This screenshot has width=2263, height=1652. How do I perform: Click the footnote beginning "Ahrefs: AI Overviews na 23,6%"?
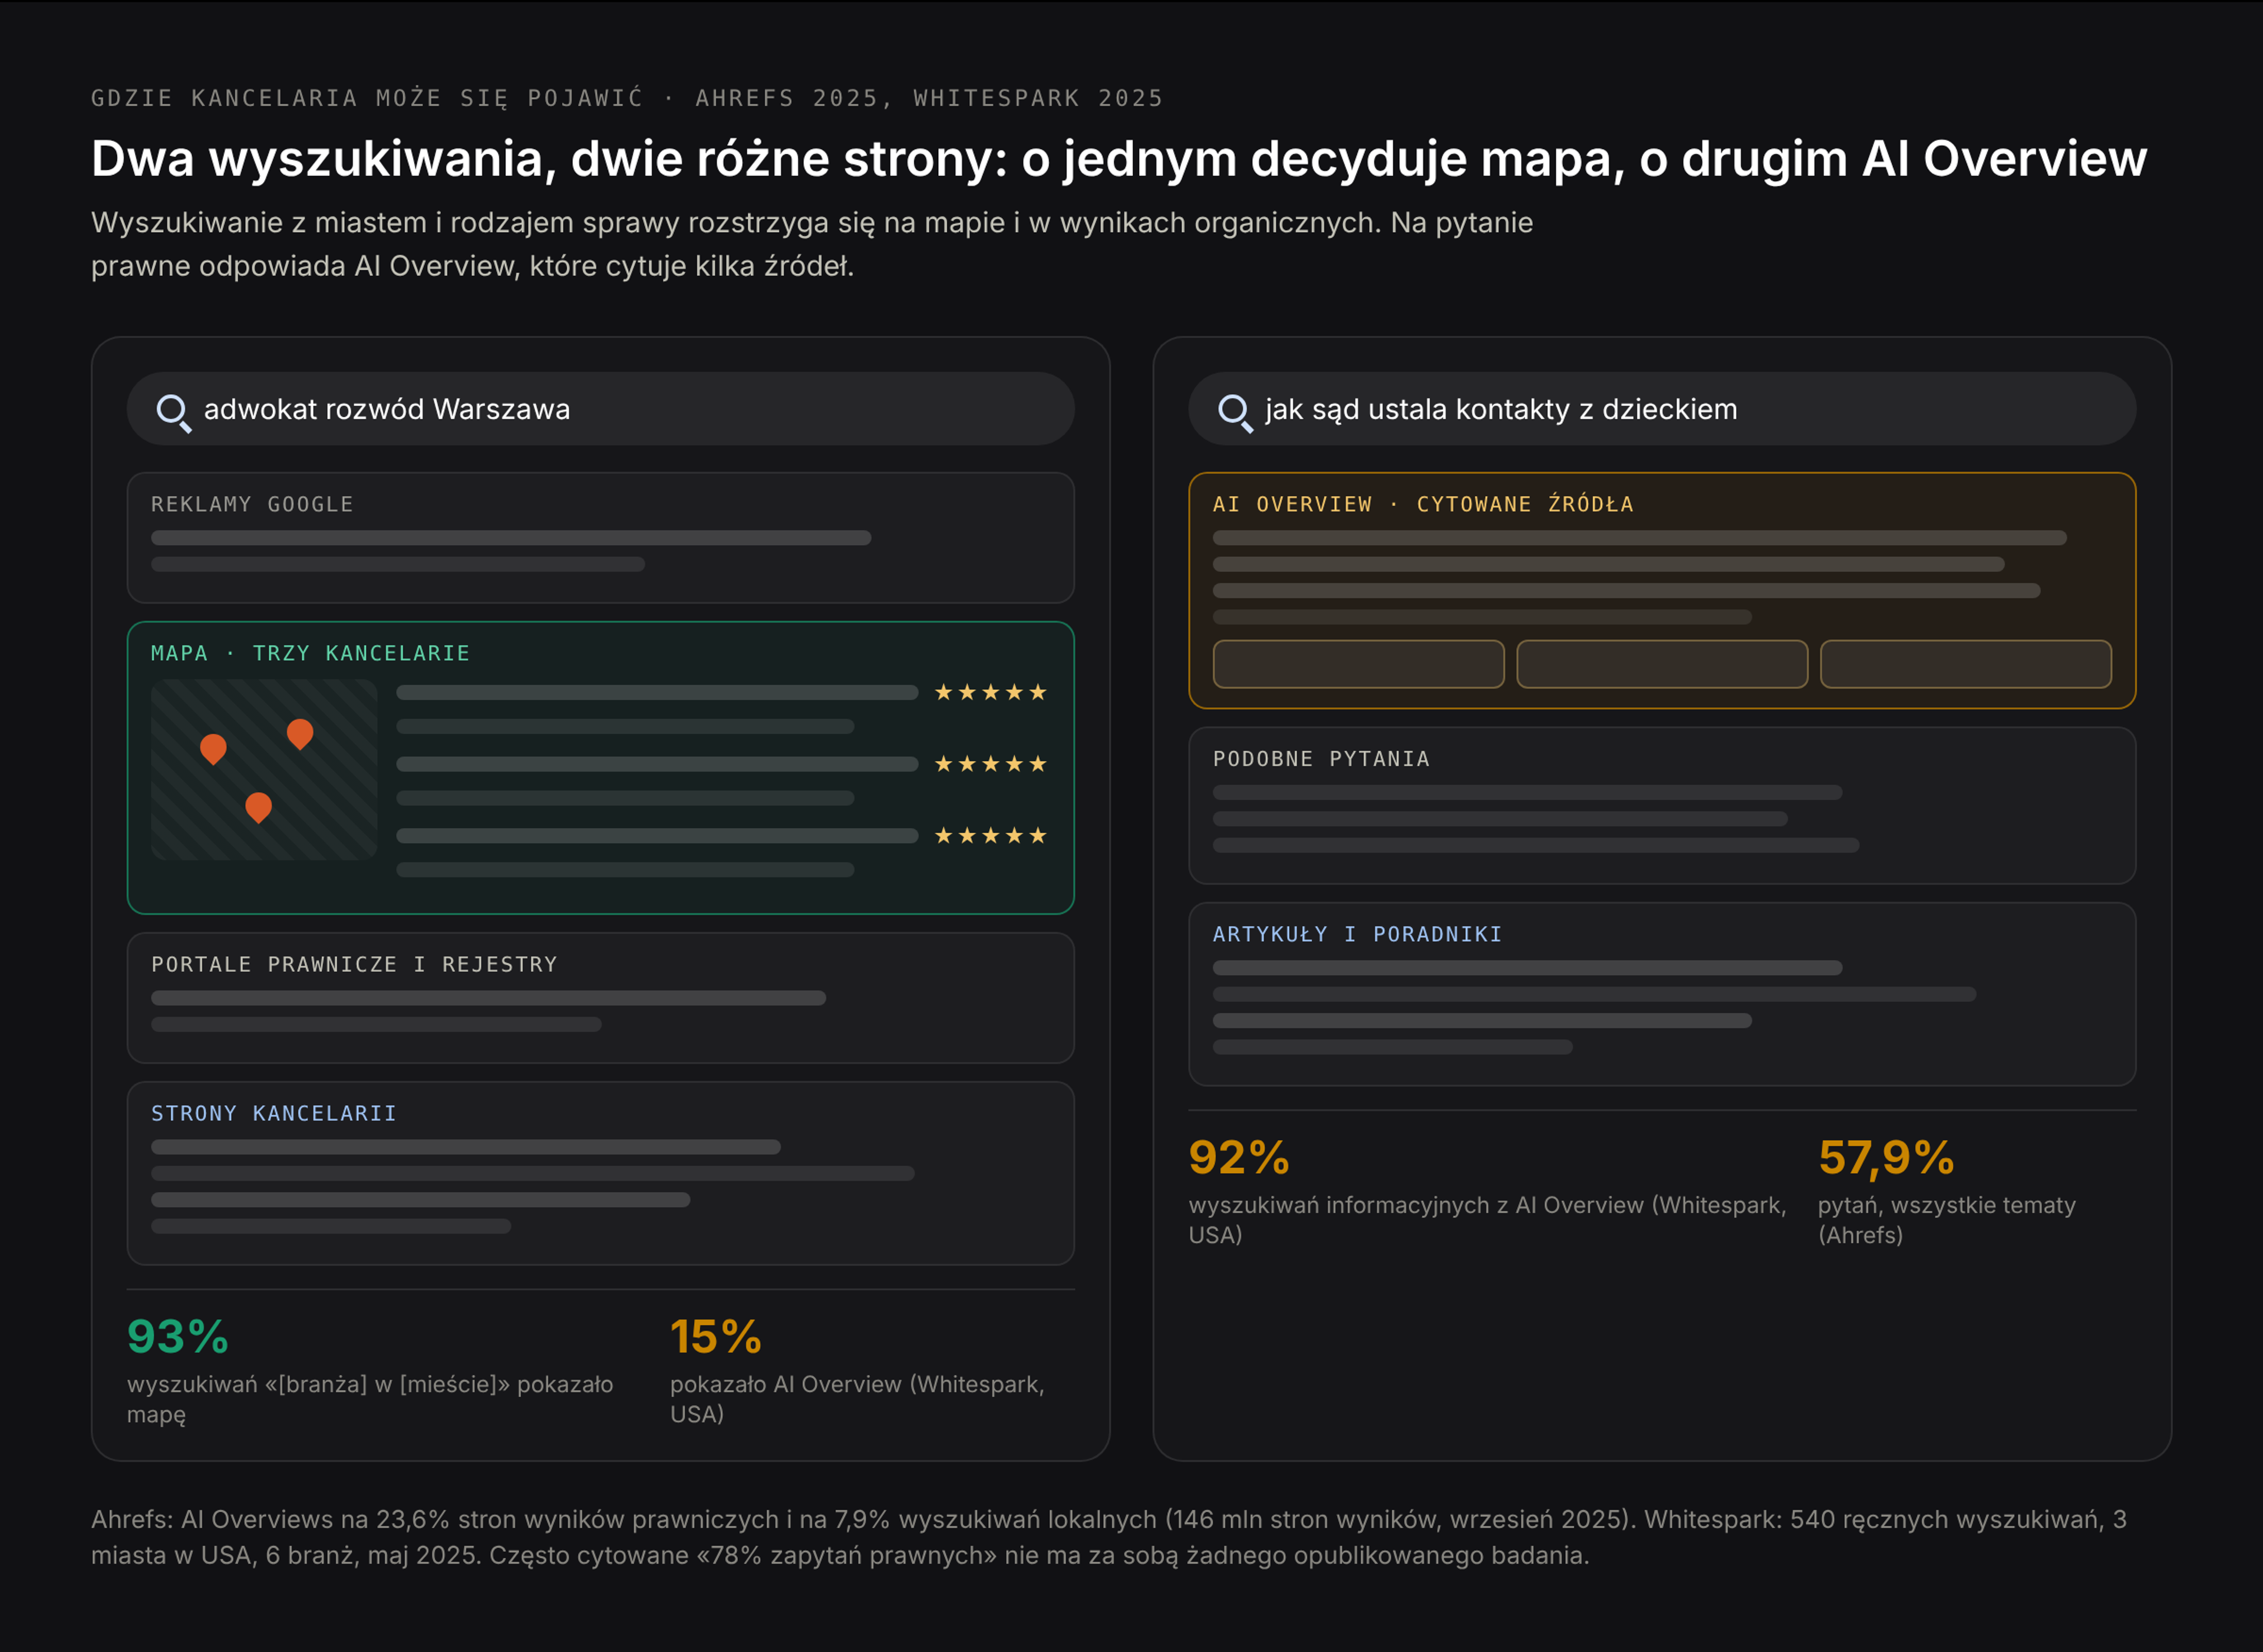pyautogui.click(x=1109, y=1537)
